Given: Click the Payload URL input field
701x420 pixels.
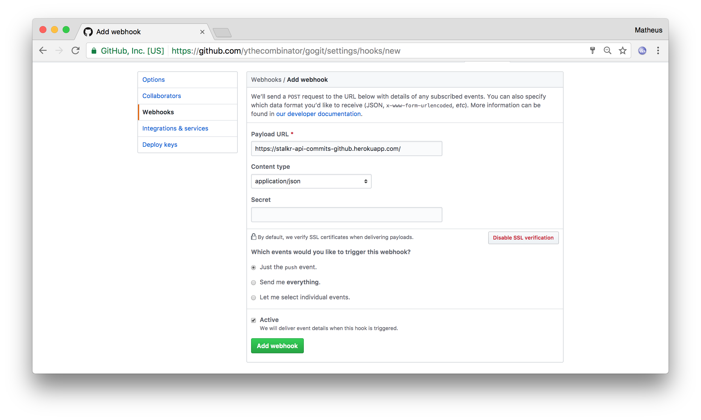Looking at the screenshot, I should [346, 149].
